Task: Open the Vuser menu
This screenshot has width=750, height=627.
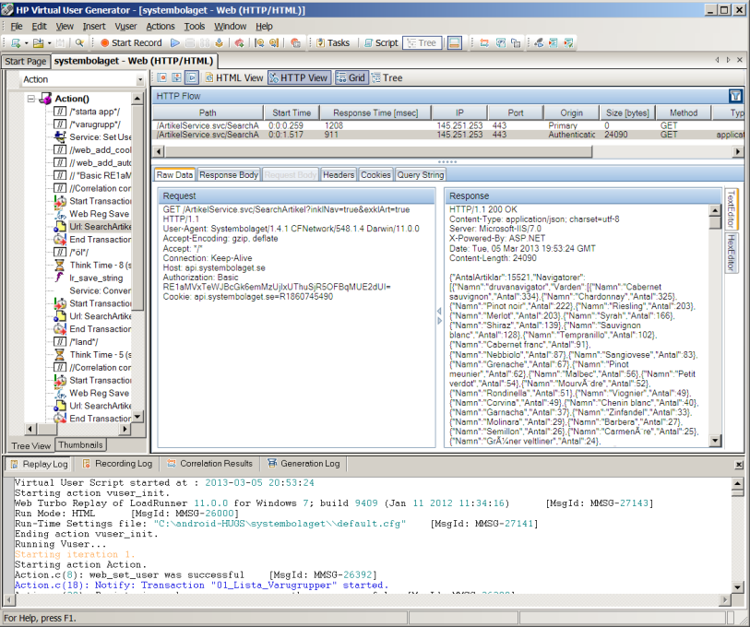Action: tap(125, 27)
